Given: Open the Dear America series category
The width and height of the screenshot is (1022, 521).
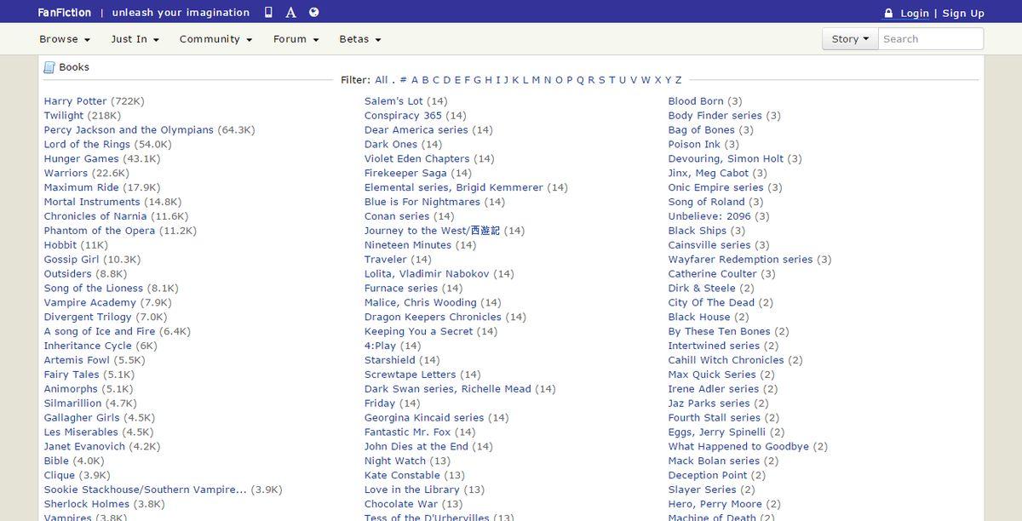Looking at the screenshot, I should (416, 130).
